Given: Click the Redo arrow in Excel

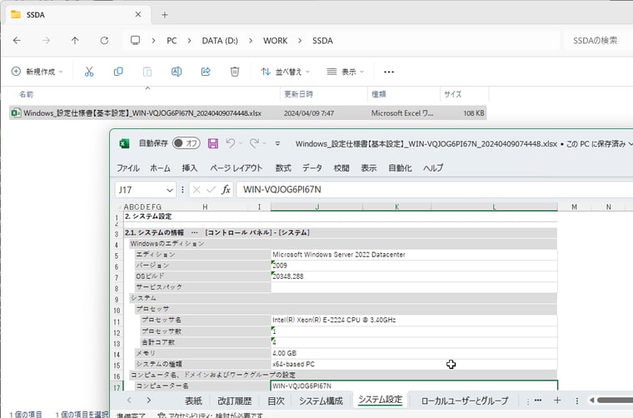Looking at the screenshot, I should tap(254, 143).
